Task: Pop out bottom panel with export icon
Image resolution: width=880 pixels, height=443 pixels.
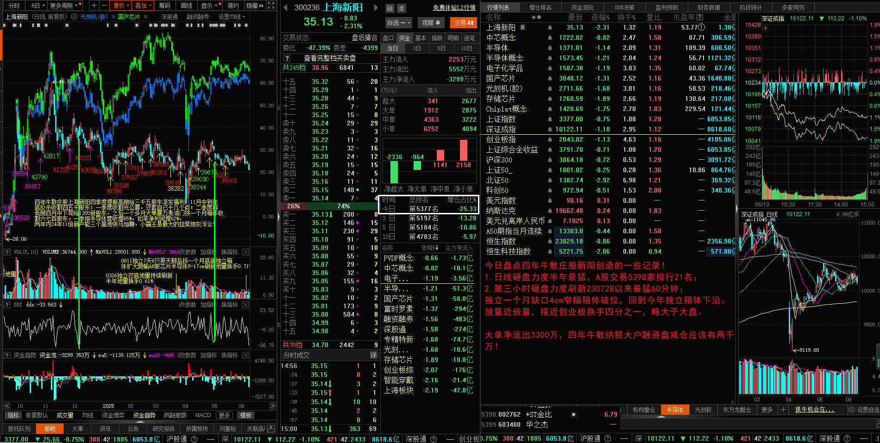Action: pos(271,429)
